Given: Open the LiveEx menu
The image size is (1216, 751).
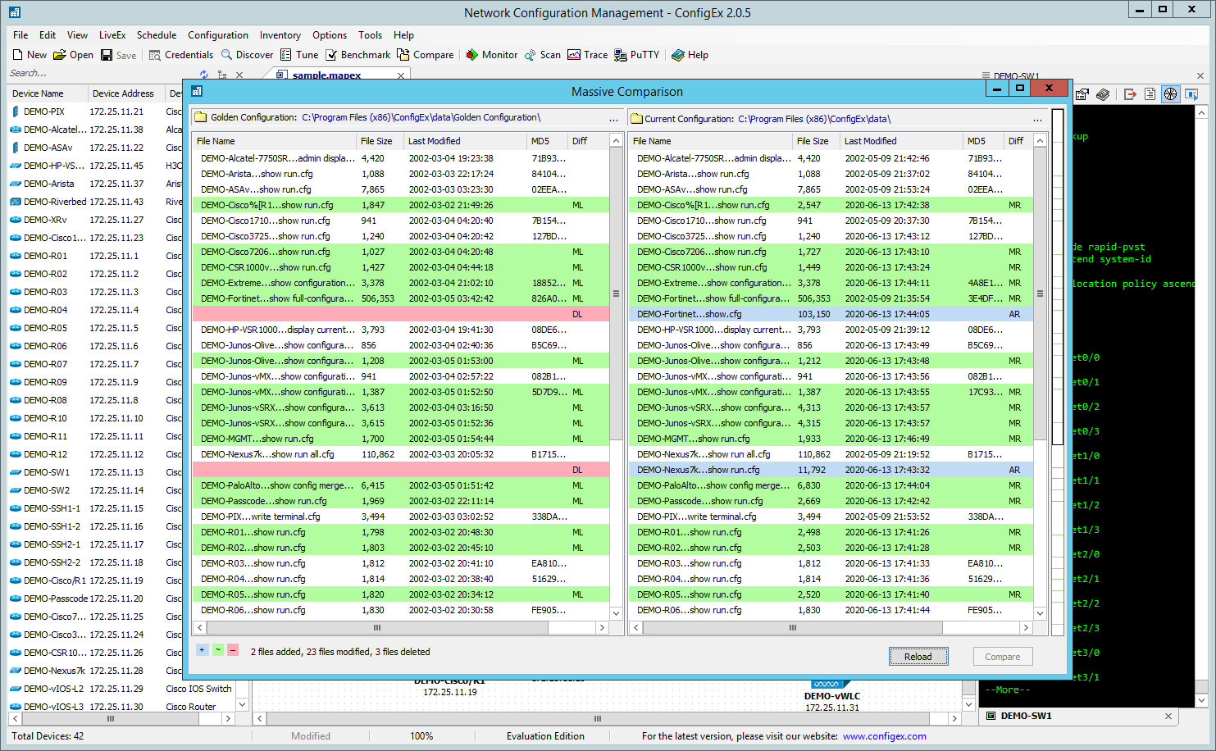Looking at the screenshot, I should (112, 35).
